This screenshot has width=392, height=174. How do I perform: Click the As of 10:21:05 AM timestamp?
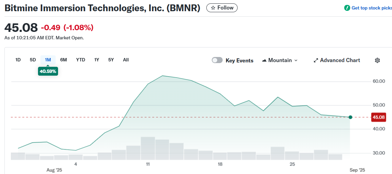pos(44,38)
